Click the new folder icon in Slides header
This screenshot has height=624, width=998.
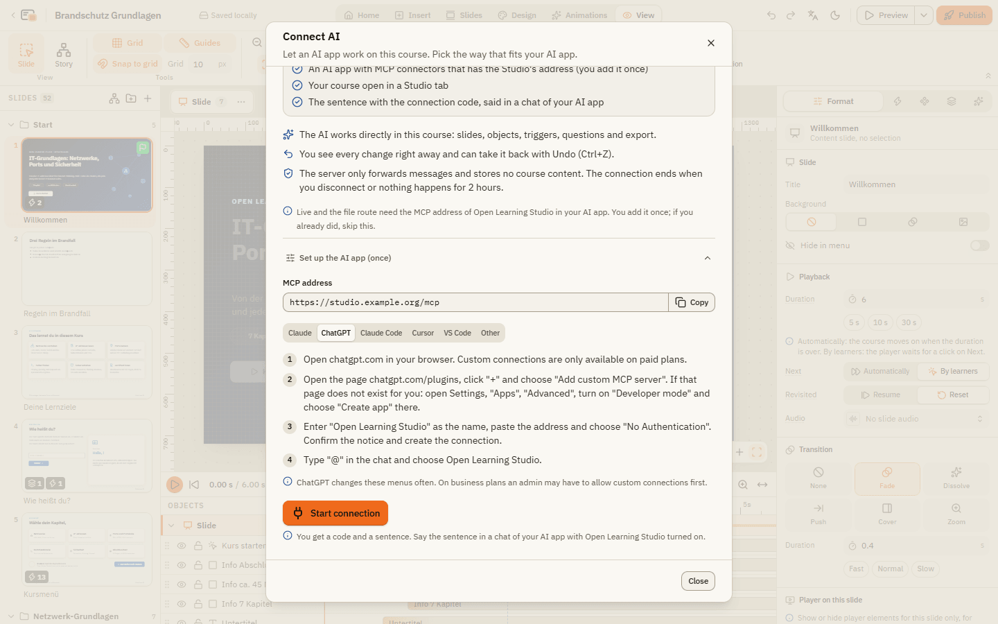(131, 98)
